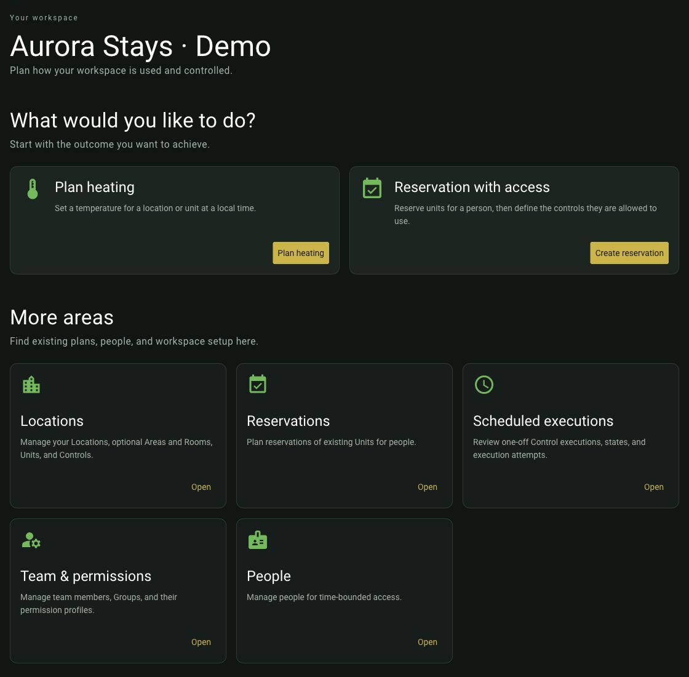Click the 'Your workspace' label
The height and width of the screenshot is (677, 689).
(x=44, y=18)
